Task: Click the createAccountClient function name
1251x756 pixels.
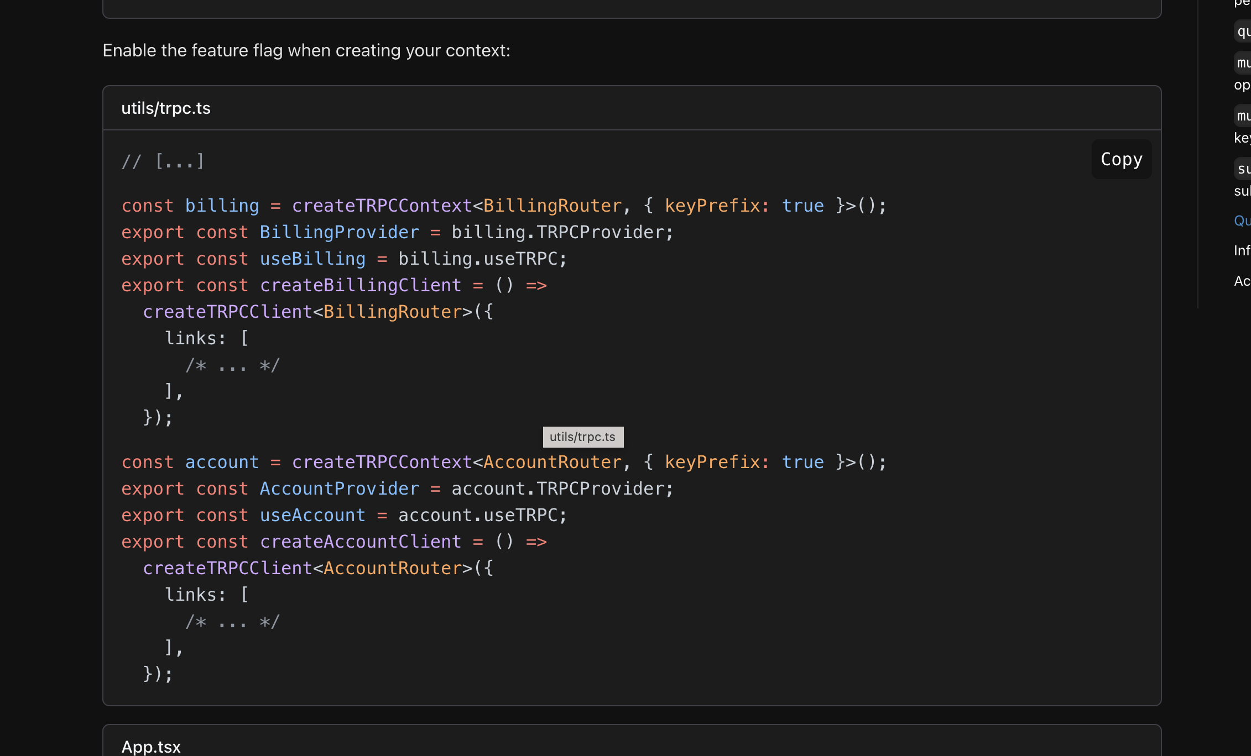Action: (361, 542)
